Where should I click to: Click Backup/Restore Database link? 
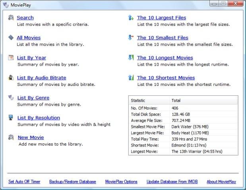pyautogui.click(x=73, y=182)
